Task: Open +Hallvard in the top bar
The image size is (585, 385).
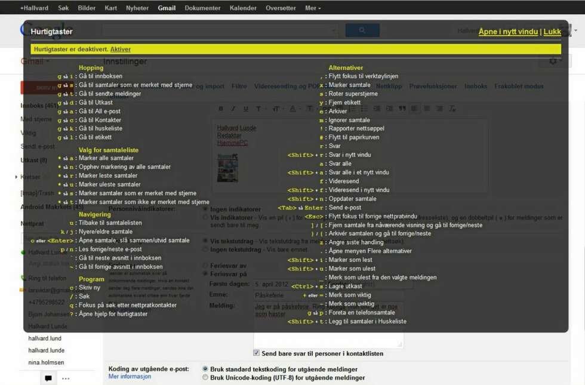Action: coord(35,8)
